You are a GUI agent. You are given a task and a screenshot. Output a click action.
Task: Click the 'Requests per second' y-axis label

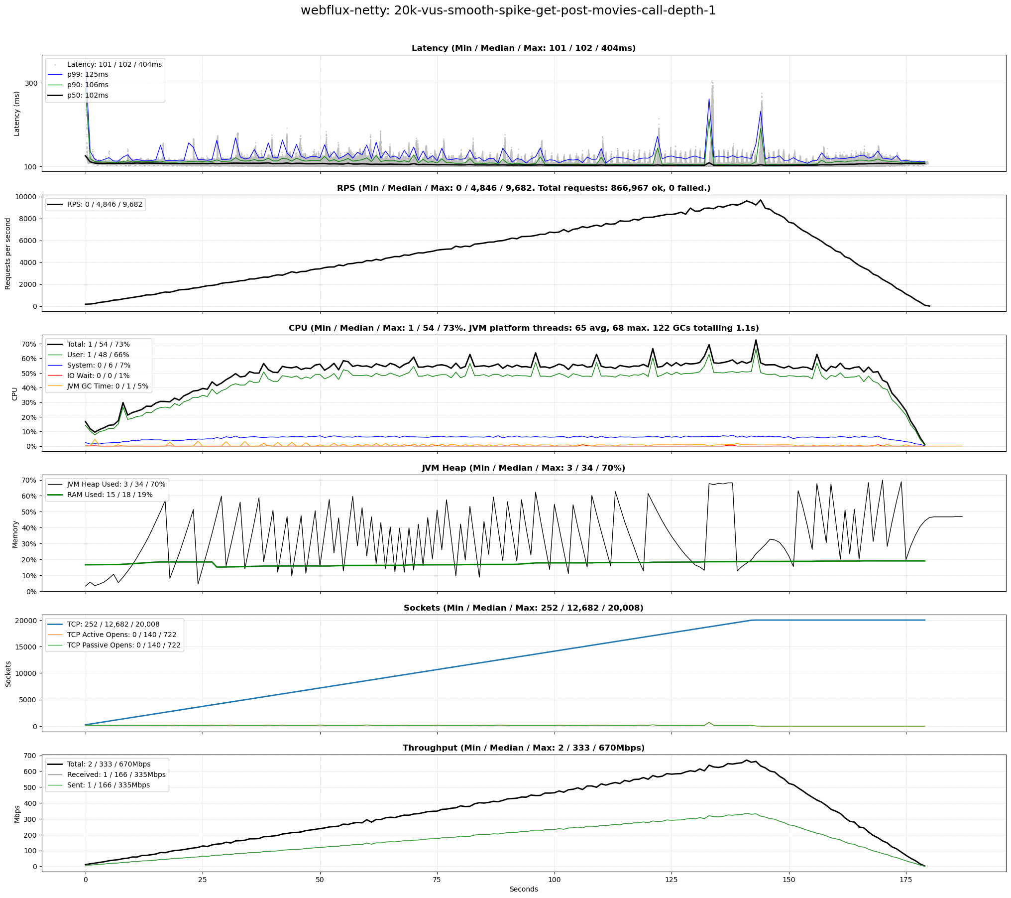point(8,254)
